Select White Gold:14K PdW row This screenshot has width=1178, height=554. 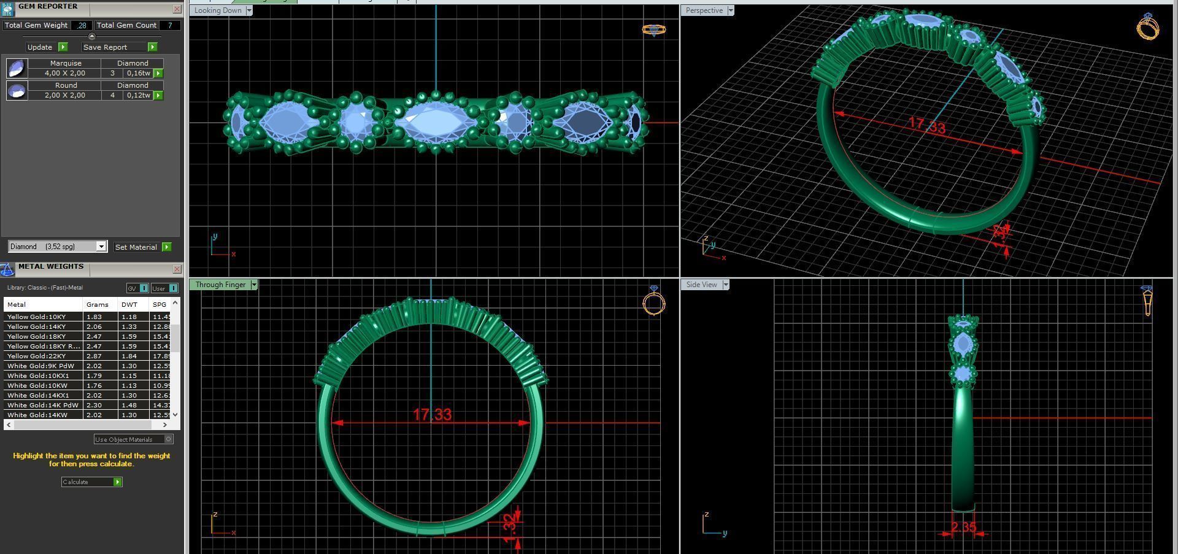click(x=87, y=405)
